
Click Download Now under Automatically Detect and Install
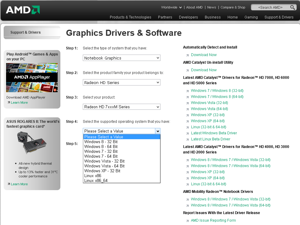(204, 55)
